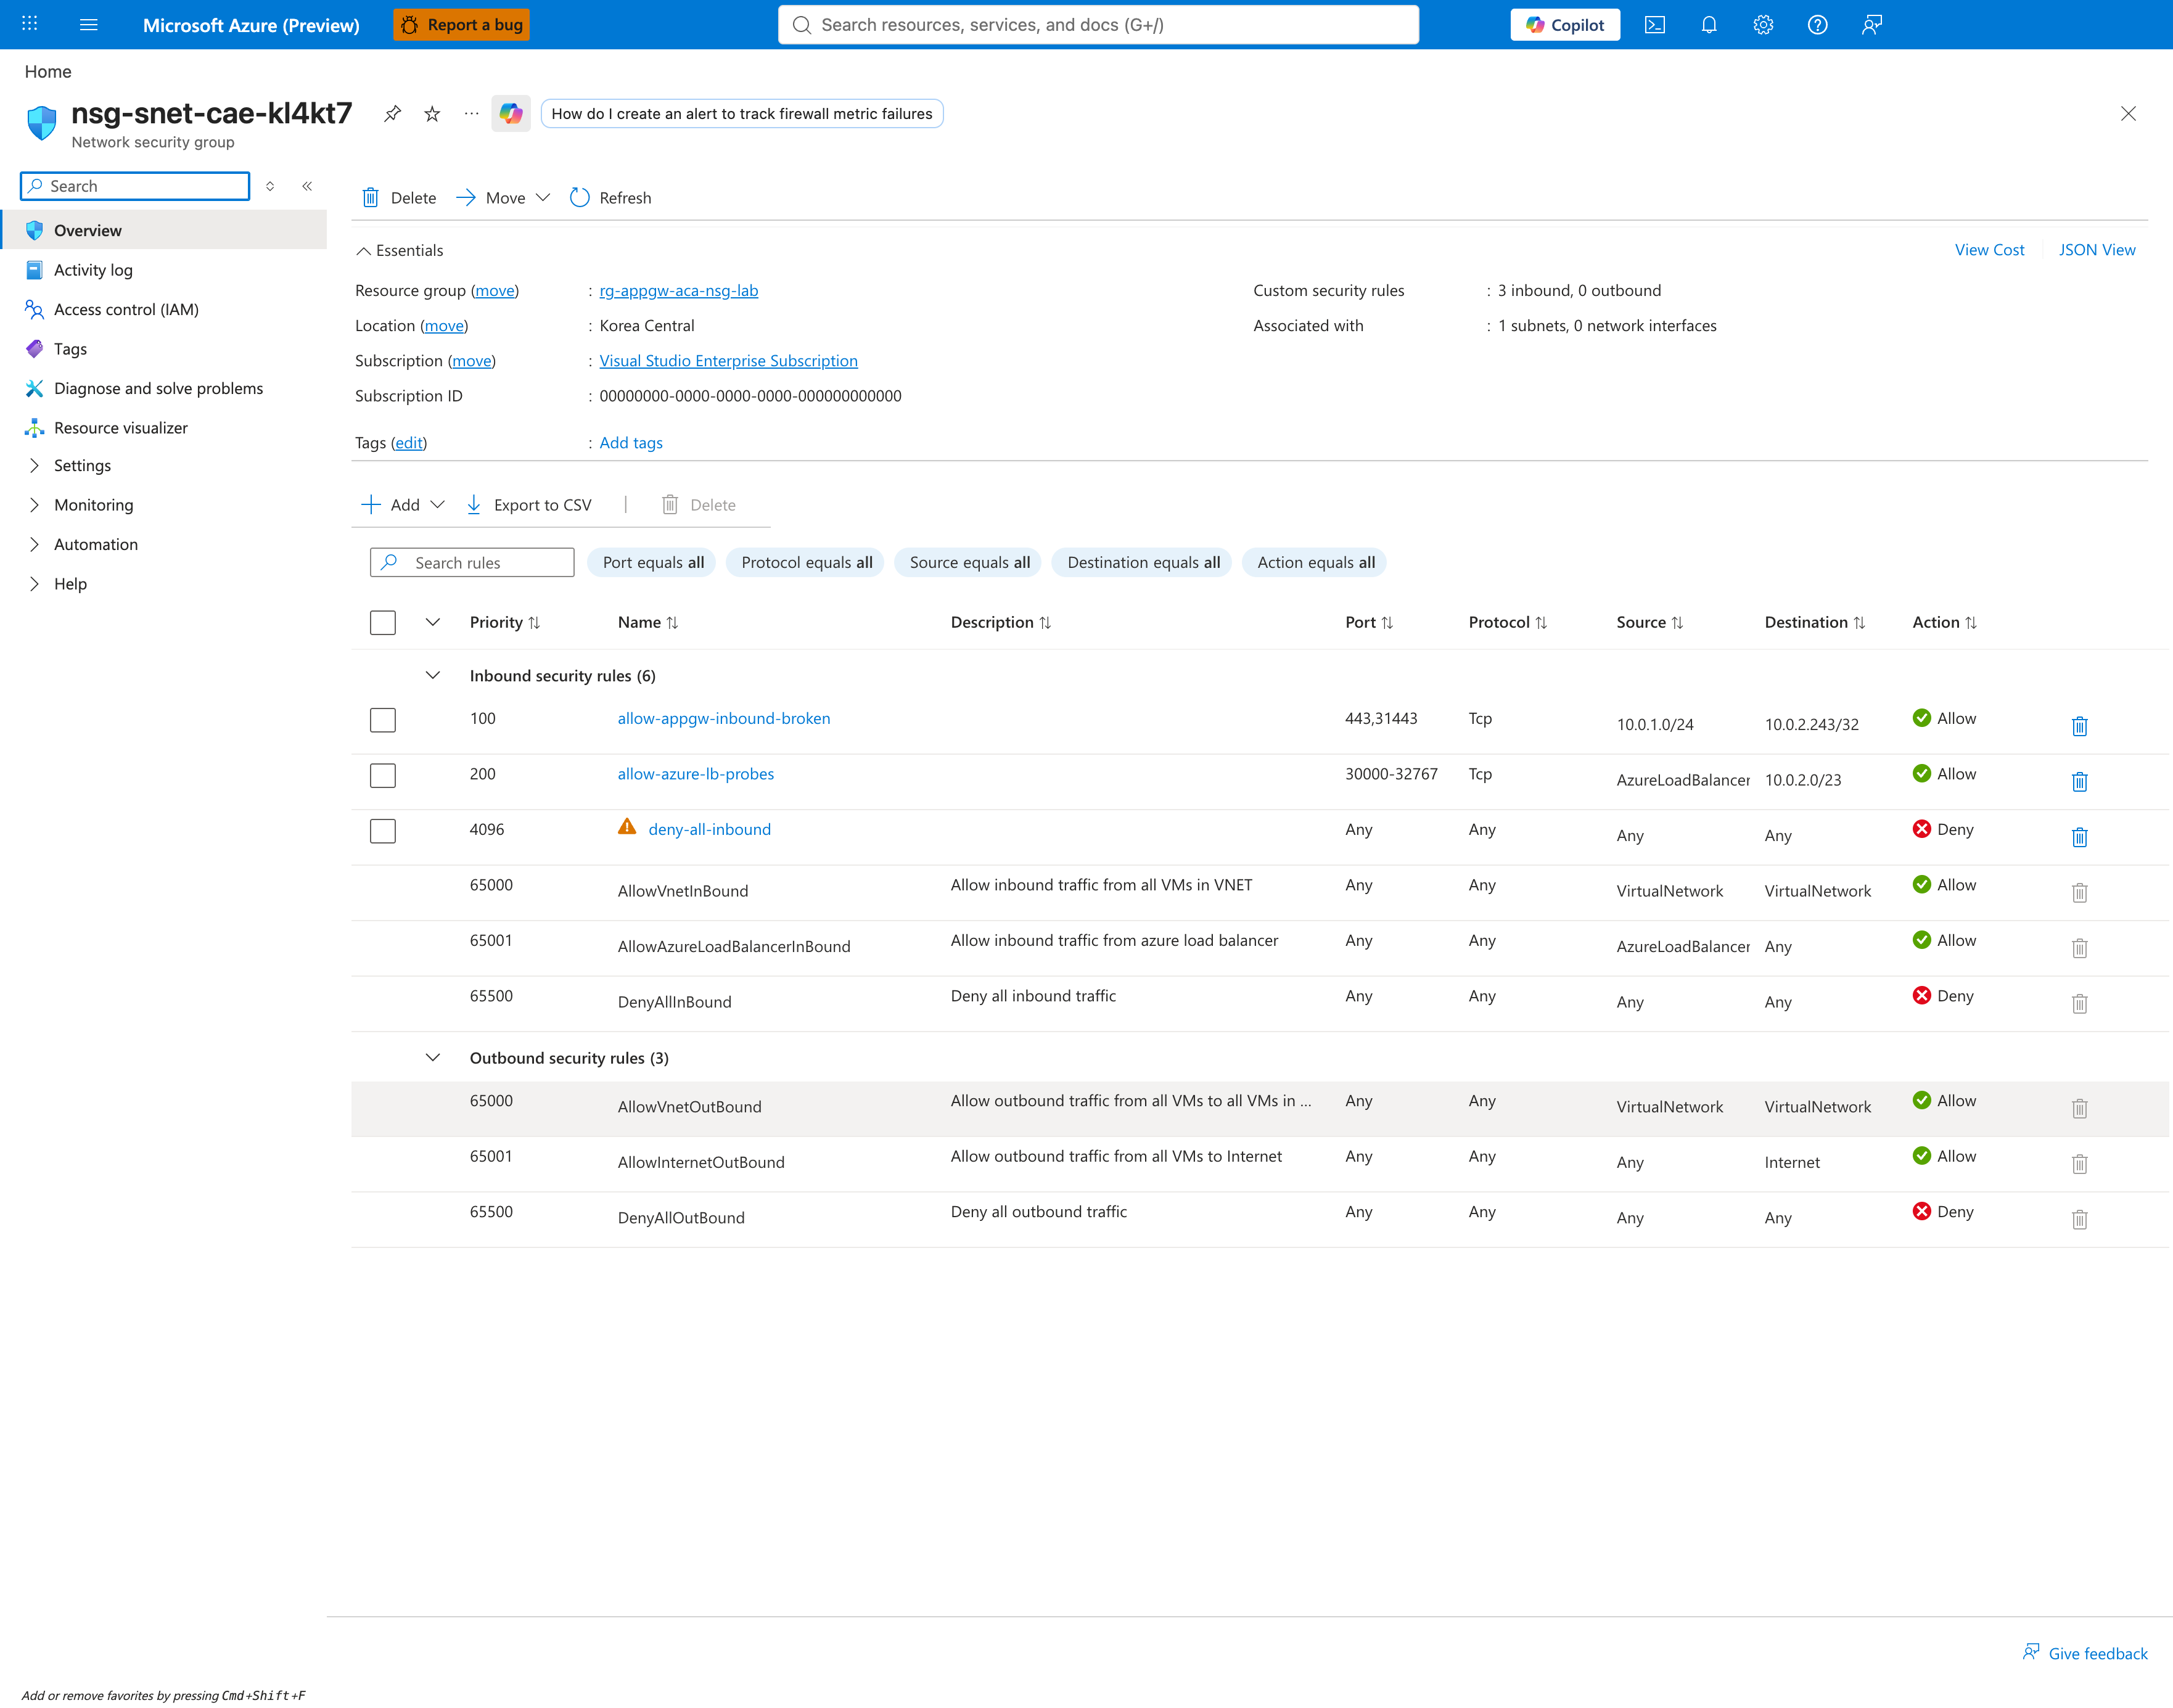Delete the allow-appgw-inbound-broken rule via trash icon

pos(2079,726)
